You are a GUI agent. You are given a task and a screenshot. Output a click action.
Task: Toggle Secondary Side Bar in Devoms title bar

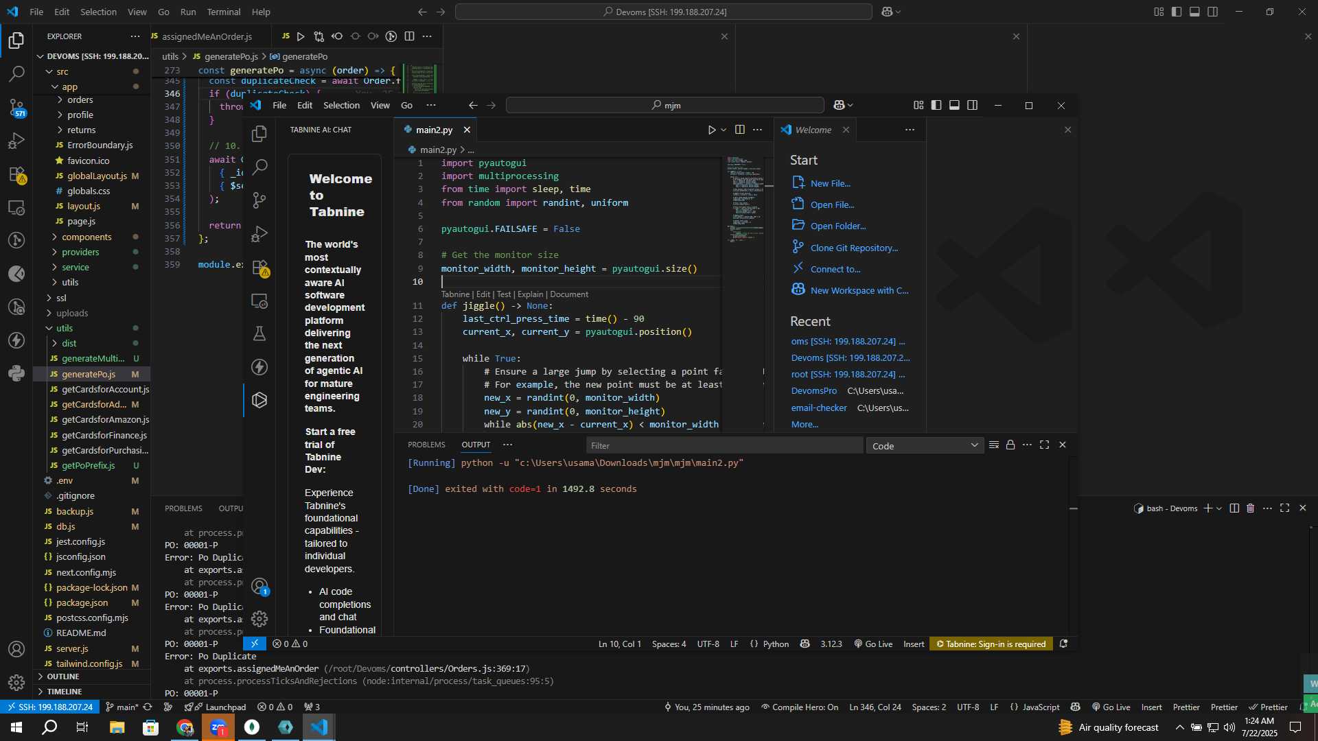(x=1213, y=12)
